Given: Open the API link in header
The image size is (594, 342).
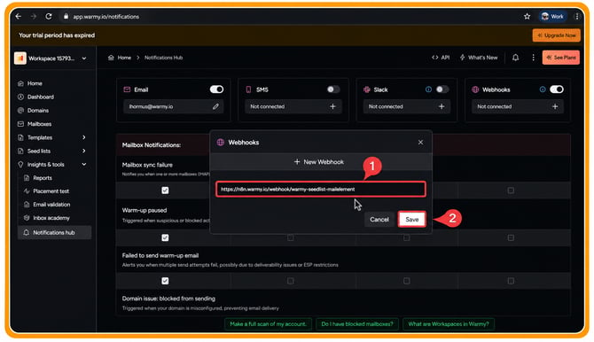Looking at the screenshot, I should coord(441,58).
